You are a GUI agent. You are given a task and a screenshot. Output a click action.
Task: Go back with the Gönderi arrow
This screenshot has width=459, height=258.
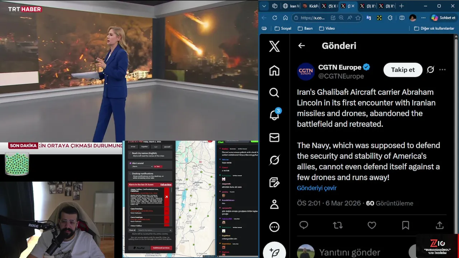pos(301,46)
